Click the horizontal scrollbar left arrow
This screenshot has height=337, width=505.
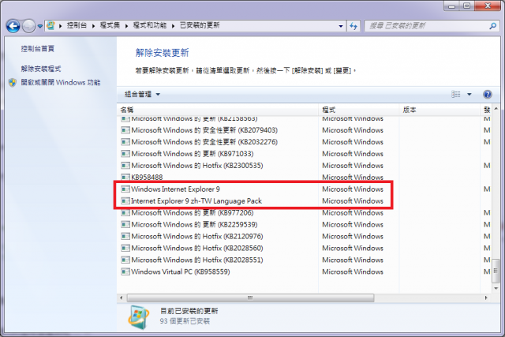pyautogui.click(x=121, y=298)
